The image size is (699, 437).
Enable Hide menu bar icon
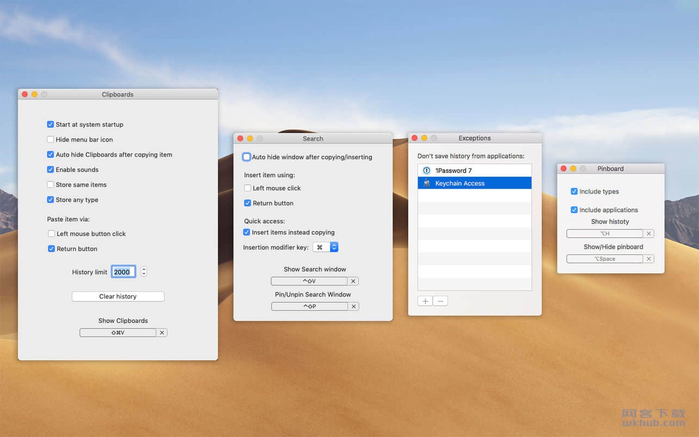tap(51, 140)
